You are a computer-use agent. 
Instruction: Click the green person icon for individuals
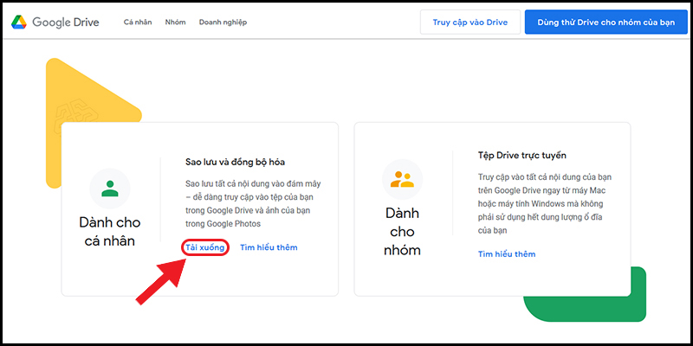coord(110,189)
